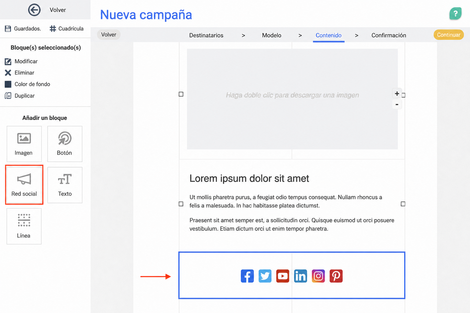Add a Línea block
Viewport: 470px width, 313px height.
pyautogui.click(x=24, y=226)
